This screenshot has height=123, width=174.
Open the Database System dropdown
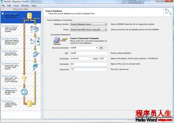[89, 24]
